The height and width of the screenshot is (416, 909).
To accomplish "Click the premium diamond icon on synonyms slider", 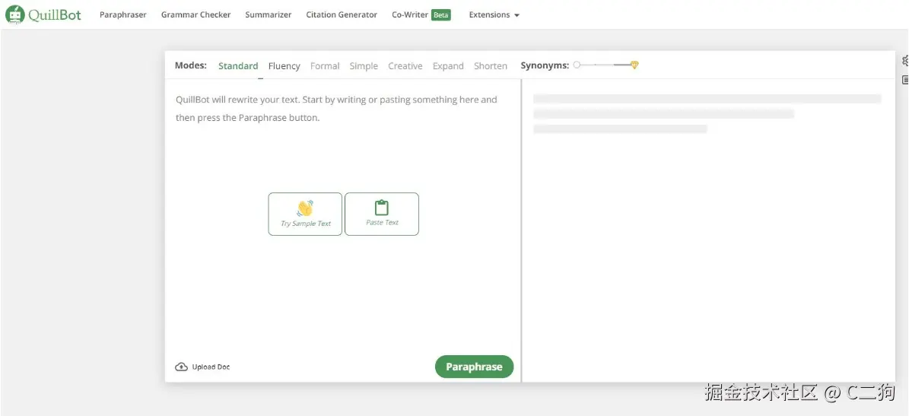I will click(x=634, y=65).
